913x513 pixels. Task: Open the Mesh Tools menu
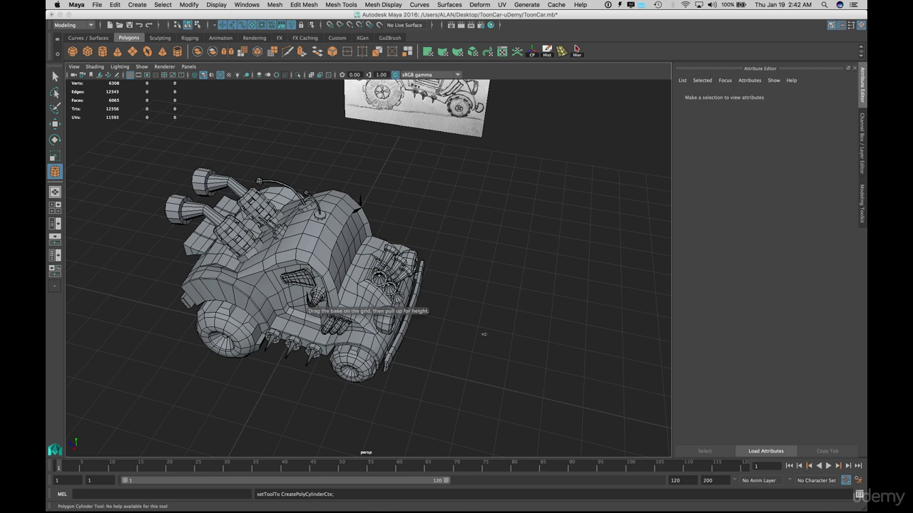(x=341, y=4)
